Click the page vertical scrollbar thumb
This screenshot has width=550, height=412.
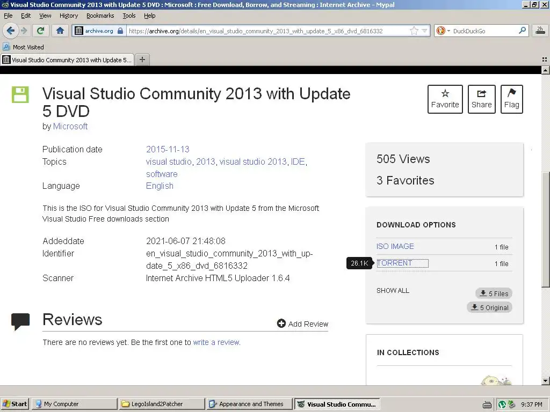pos(545,230)
